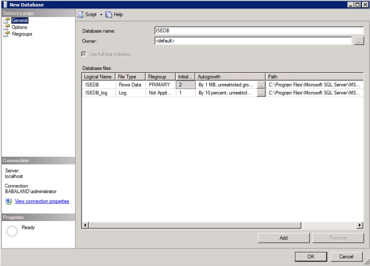Click the Cancel button
The width and height of the screenshot is (370, 266).
(x=346, y=257)
